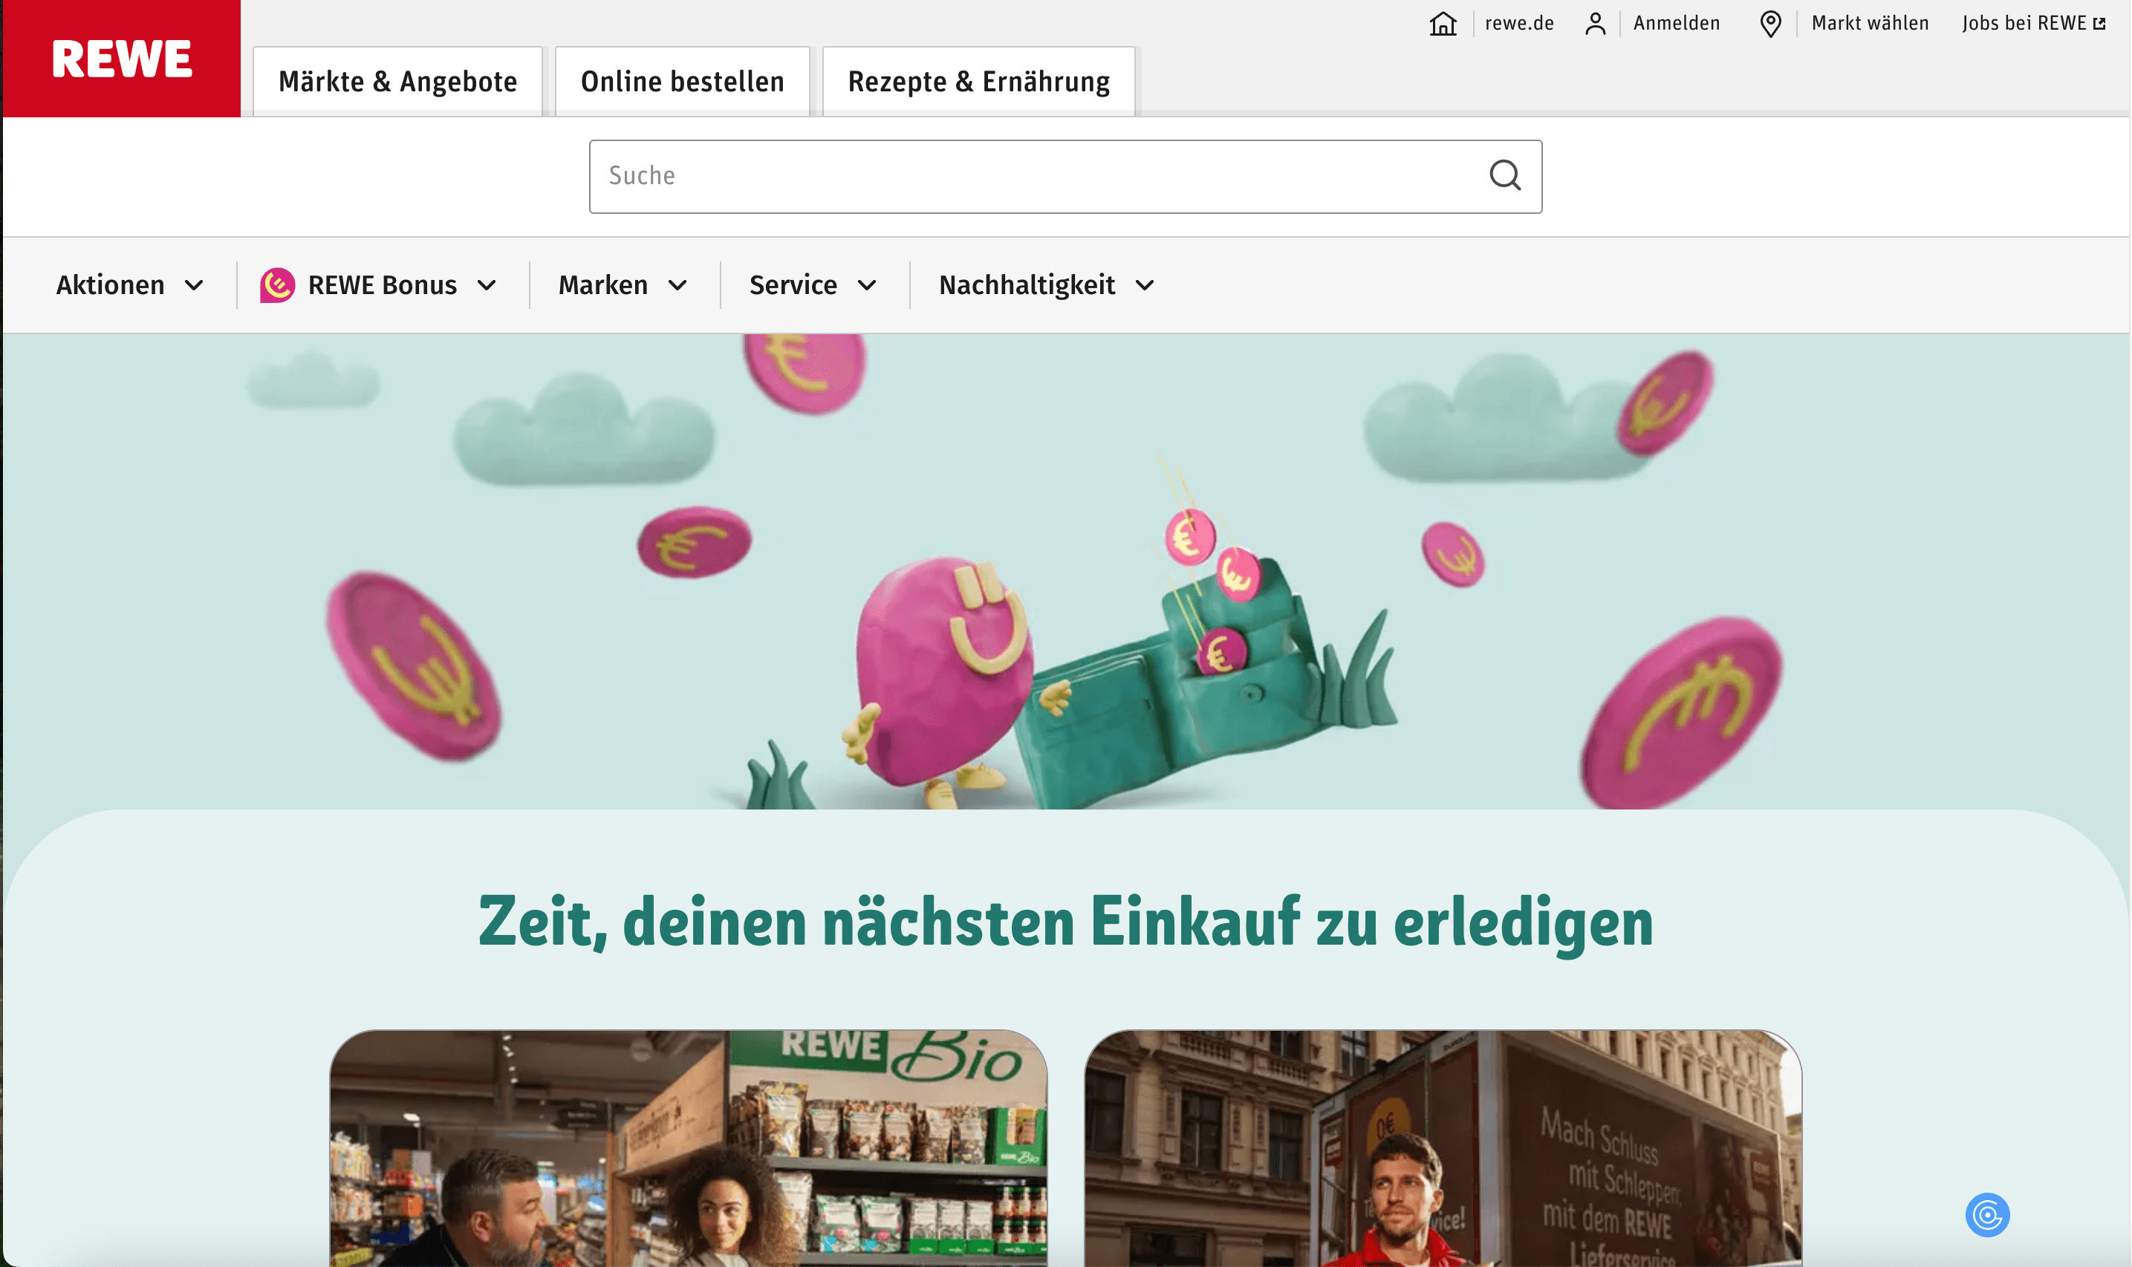This screenshot has width=2132, height=1267.
Task: Click the search magnifier icon
Action: point(1504,176)
